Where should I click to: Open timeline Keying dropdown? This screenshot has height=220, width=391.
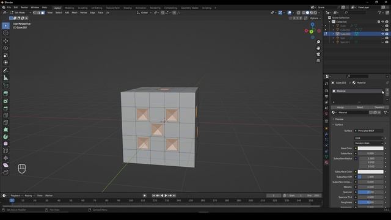pyautogui.click(x=29, y=196)
